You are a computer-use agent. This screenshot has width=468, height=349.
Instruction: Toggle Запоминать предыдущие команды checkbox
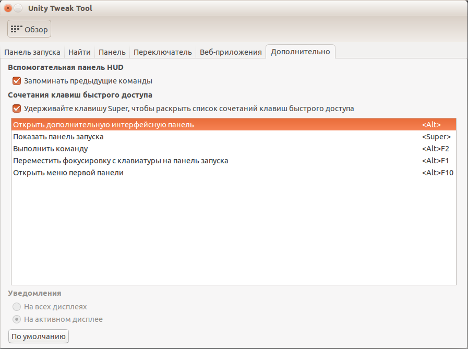(x=17, y=81)
